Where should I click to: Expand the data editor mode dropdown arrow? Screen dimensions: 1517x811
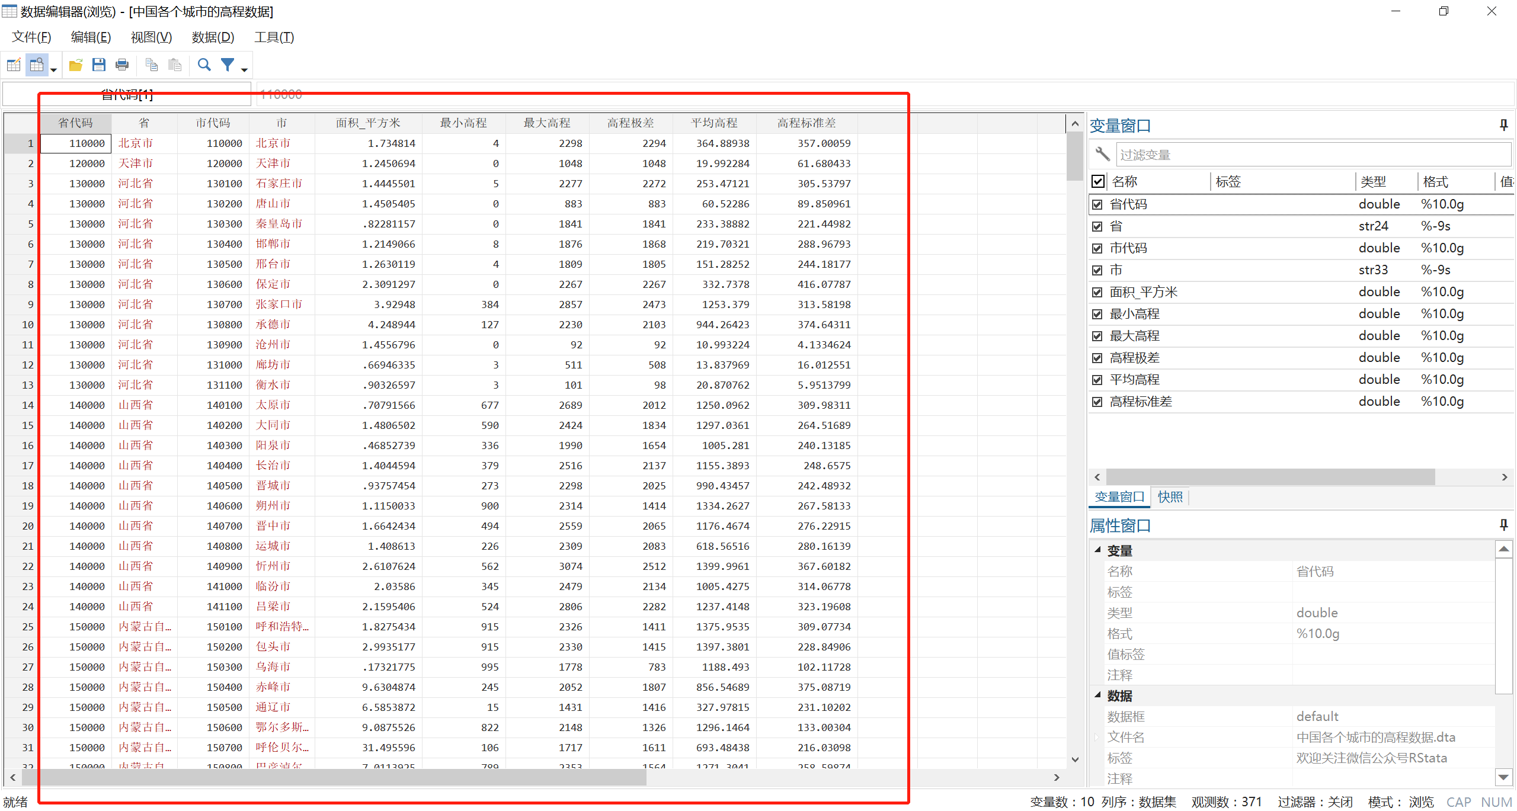coord(53,70)
